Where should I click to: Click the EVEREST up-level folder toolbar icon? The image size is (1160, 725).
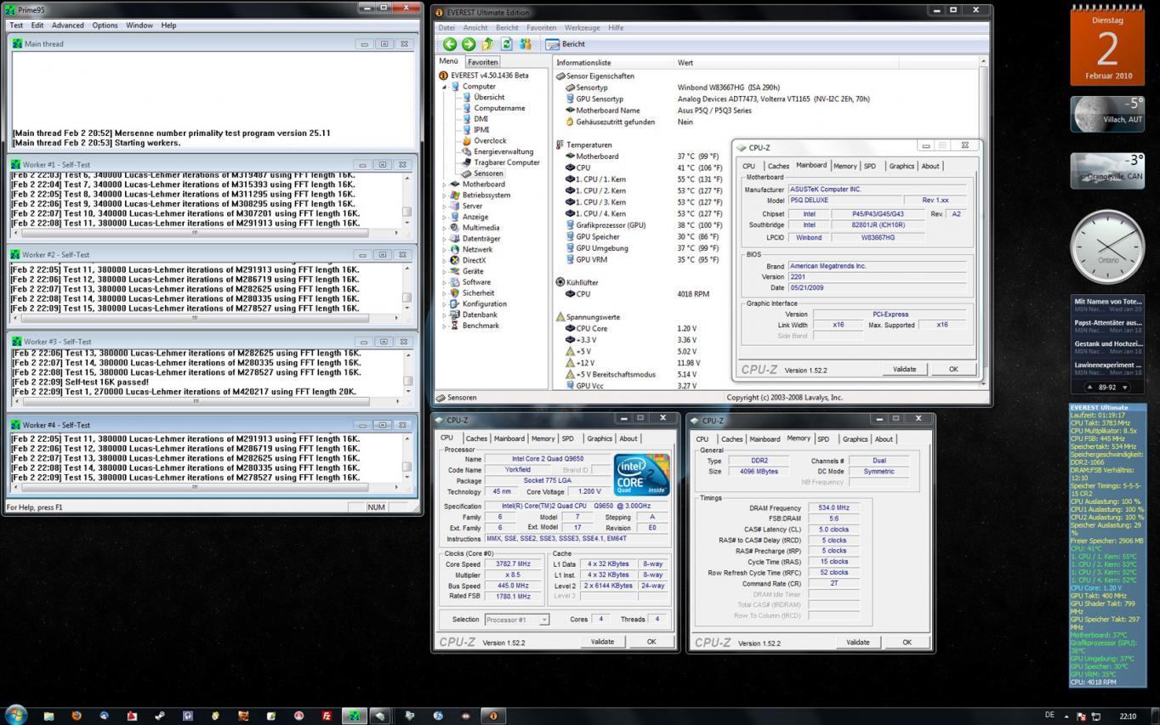(x=487, y=44)
